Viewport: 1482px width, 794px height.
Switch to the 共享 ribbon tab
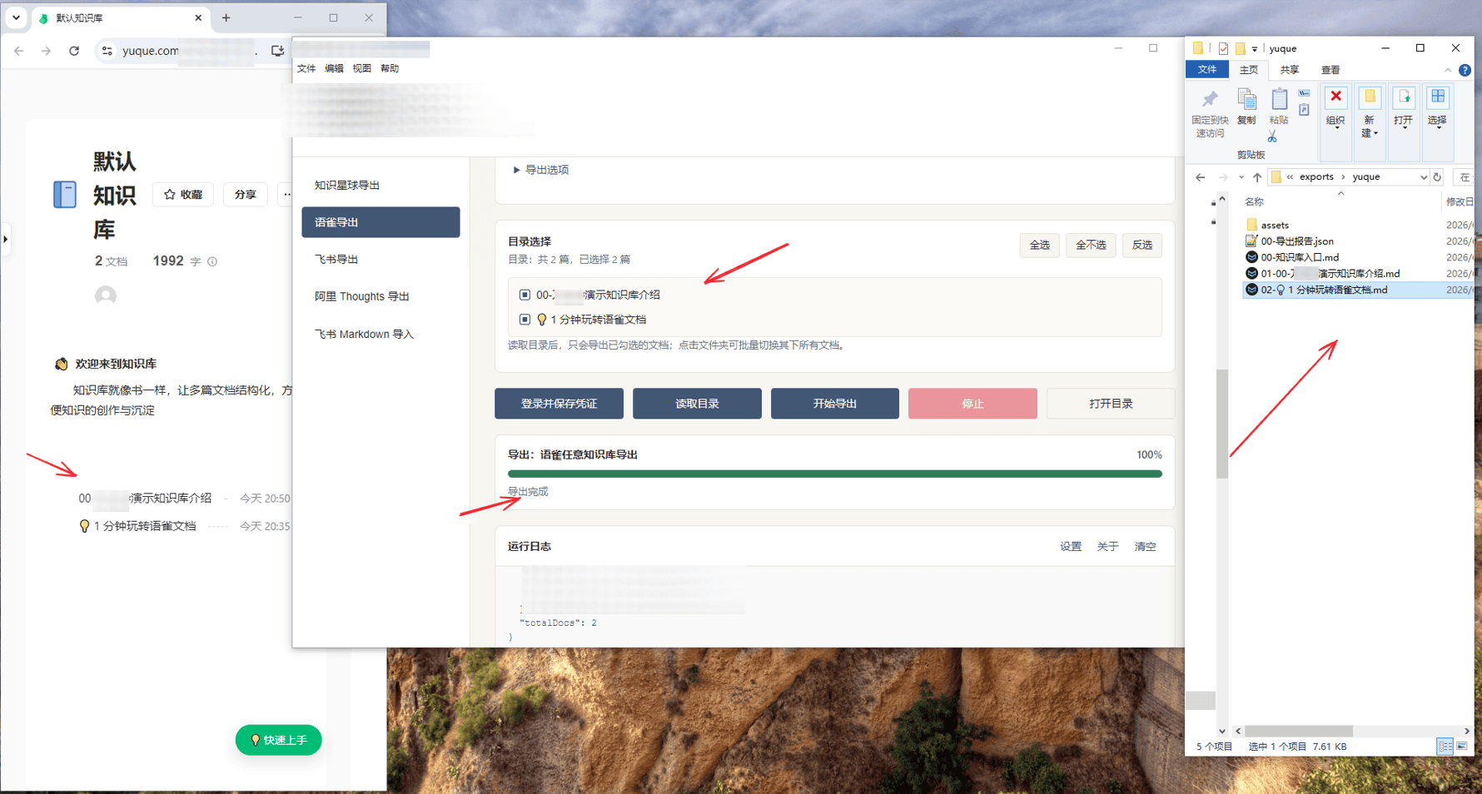tap(1289, 70)
